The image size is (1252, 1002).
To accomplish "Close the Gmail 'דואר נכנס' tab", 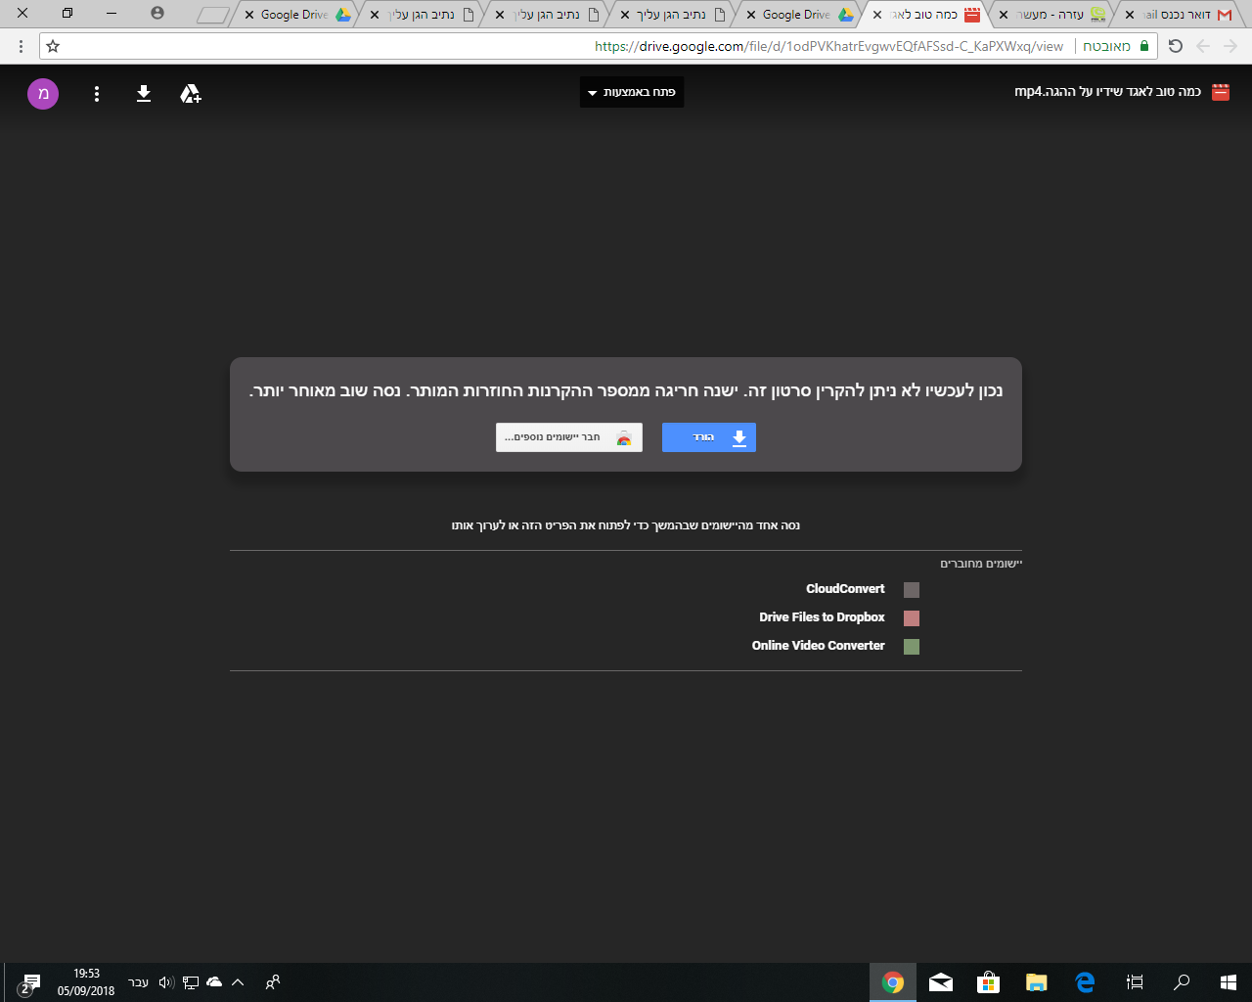I will click(1130, 15).
